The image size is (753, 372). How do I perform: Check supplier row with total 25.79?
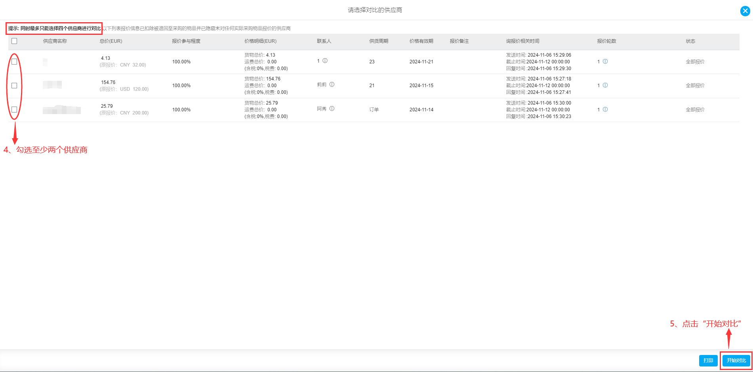click(14, 109)
